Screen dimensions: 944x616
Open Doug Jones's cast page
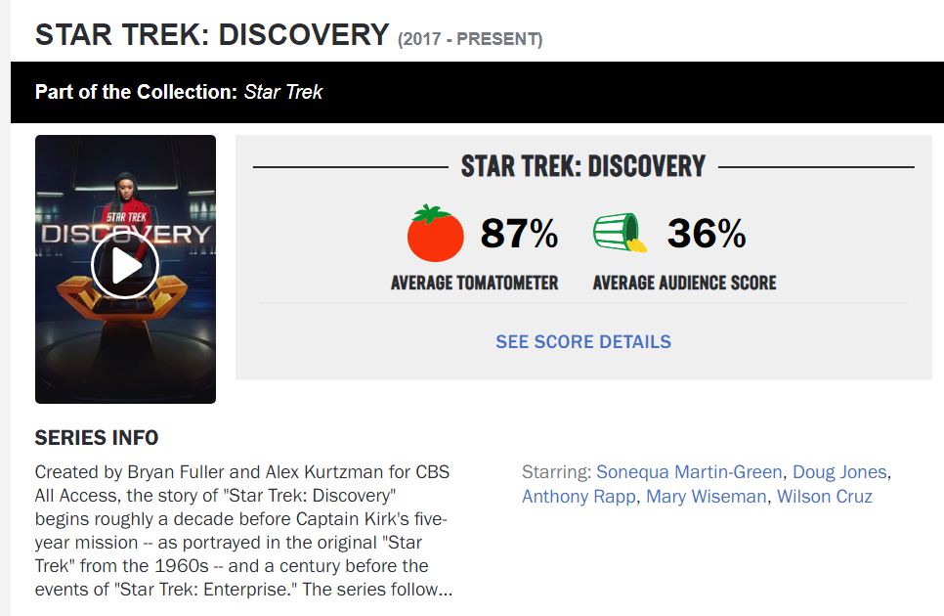click(x=839, y=471)
